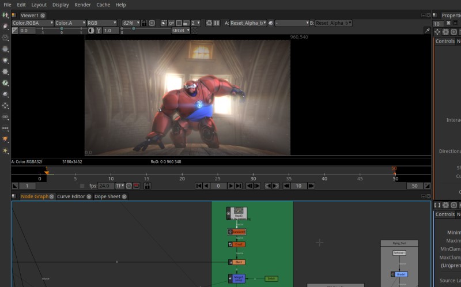Open the orange Extra plugins toolbar menu
The height and width of the screenshot is (287, 461).
pyautogui.click(x=5, y=139)
